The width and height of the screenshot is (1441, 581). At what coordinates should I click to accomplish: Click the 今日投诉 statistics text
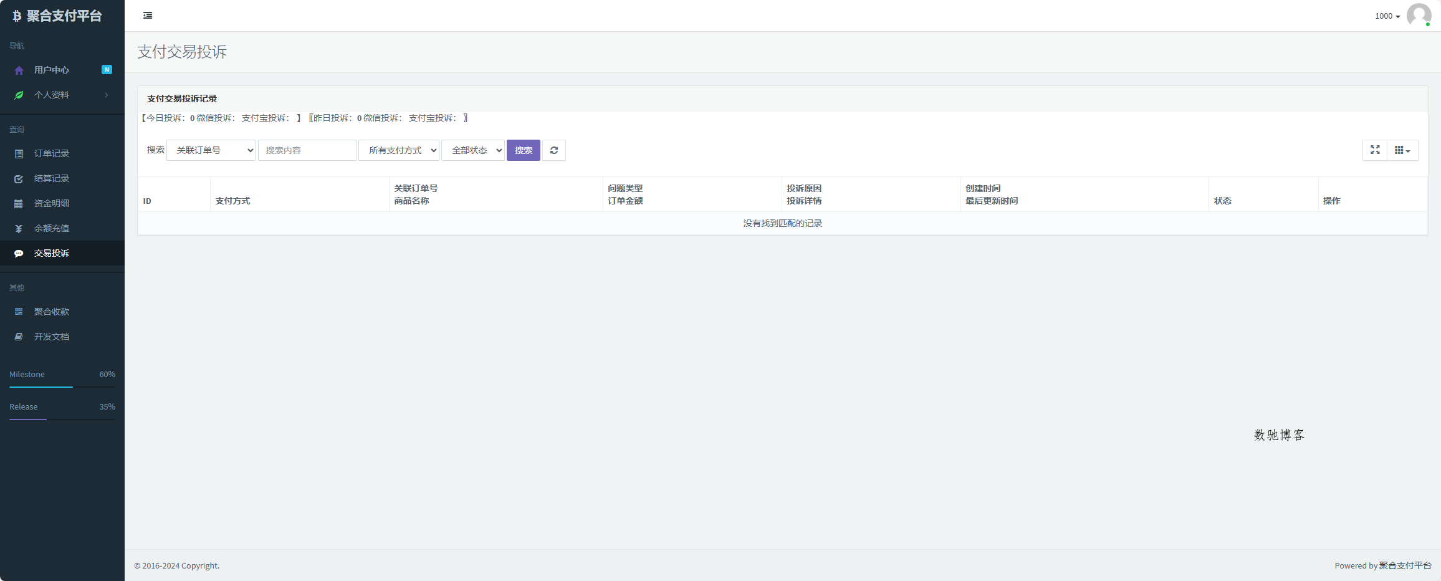point(221,118)
